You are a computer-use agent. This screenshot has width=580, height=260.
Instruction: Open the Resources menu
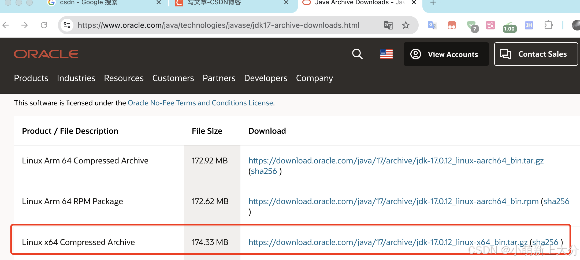coord(124,78)
